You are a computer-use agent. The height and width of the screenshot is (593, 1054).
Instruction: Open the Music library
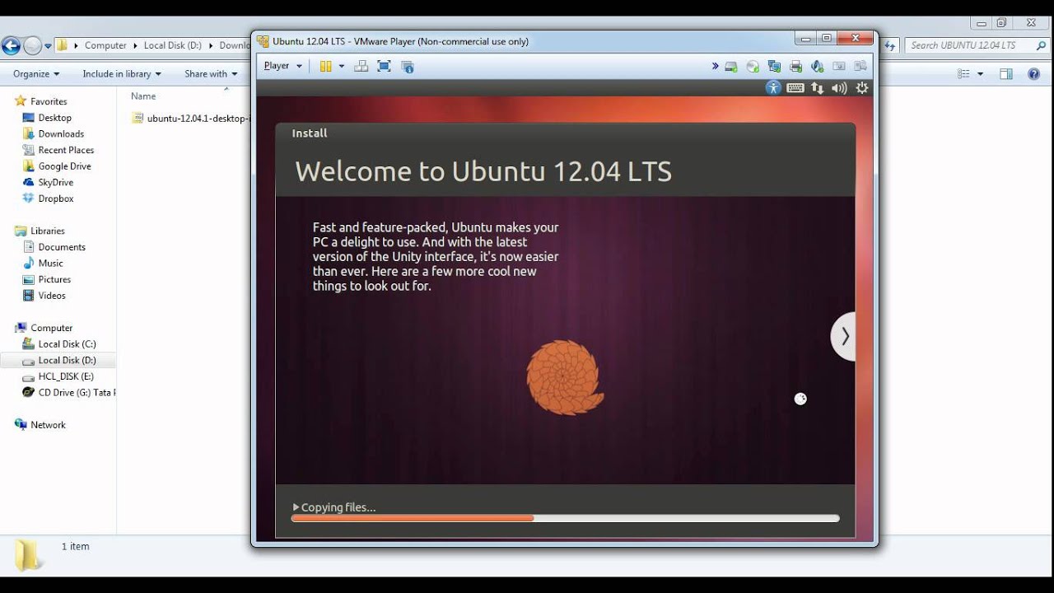click(x=50, y=263)
